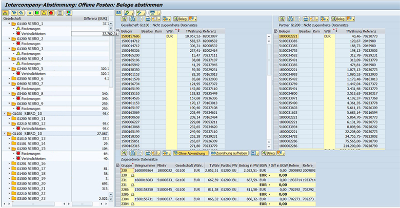Open details magnifier in Partner G1200 toolbar
Screen dimensions: 400x208
[x=282, y=19]
